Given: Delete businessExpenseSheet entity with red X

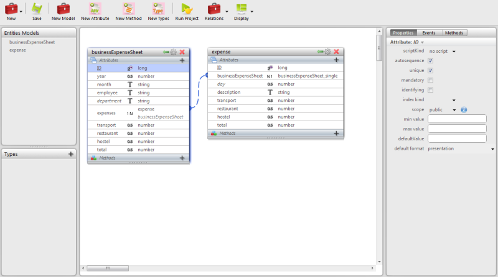Looking at the screenshot, I should pos(182,52).
